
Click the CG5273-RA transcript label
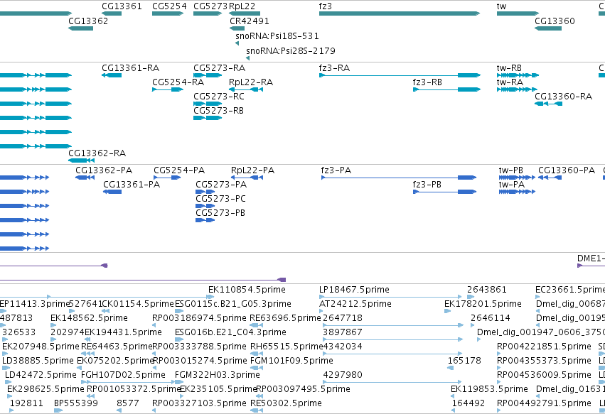click(219, 68)
